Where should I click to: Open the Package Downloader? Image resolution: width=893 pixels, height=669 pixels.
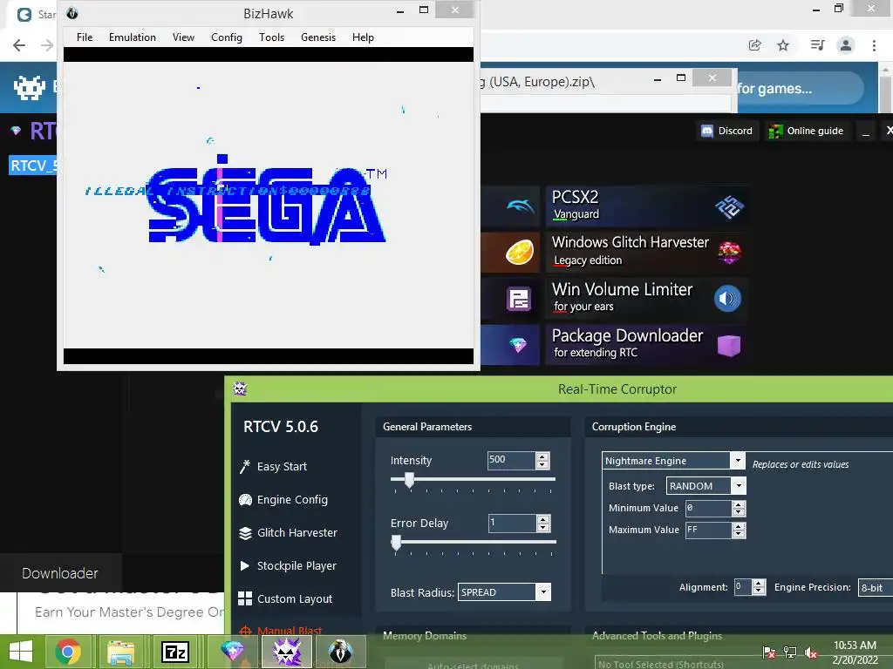pyautogui.click(x=646, y=344)
